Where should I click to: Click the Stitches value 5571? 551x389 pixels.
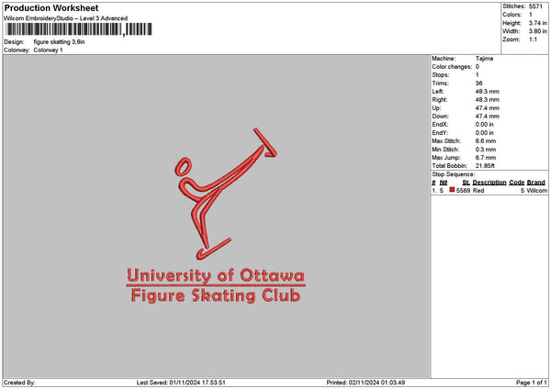535,6
